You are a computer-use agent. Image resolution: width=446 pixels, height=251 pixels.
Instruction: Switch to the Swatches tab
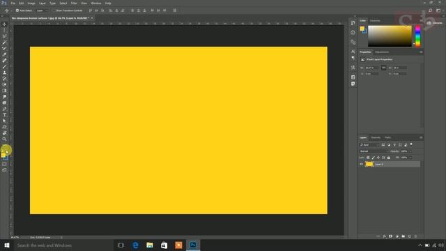375,21
